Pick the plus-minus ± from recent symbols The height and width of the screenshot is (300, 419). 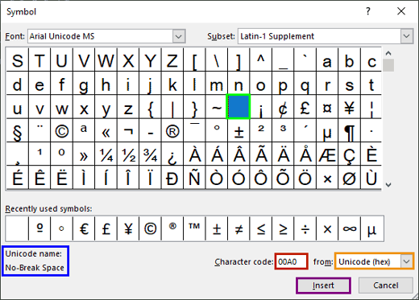(217, 228)
